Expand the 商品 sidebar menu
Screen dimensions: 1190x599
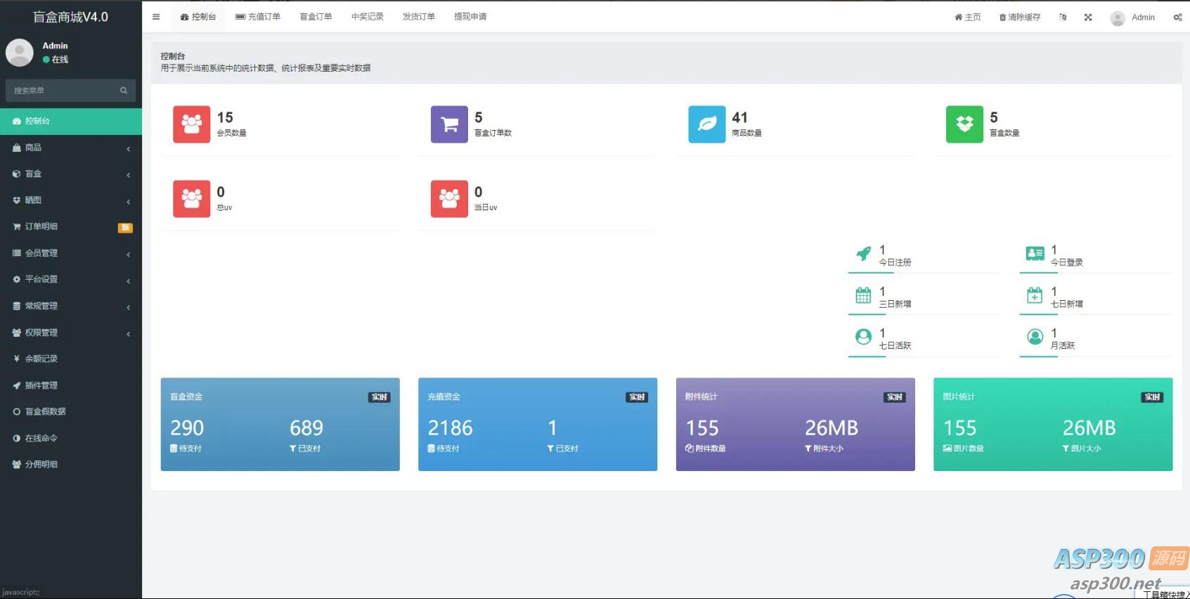pos(70,148)
